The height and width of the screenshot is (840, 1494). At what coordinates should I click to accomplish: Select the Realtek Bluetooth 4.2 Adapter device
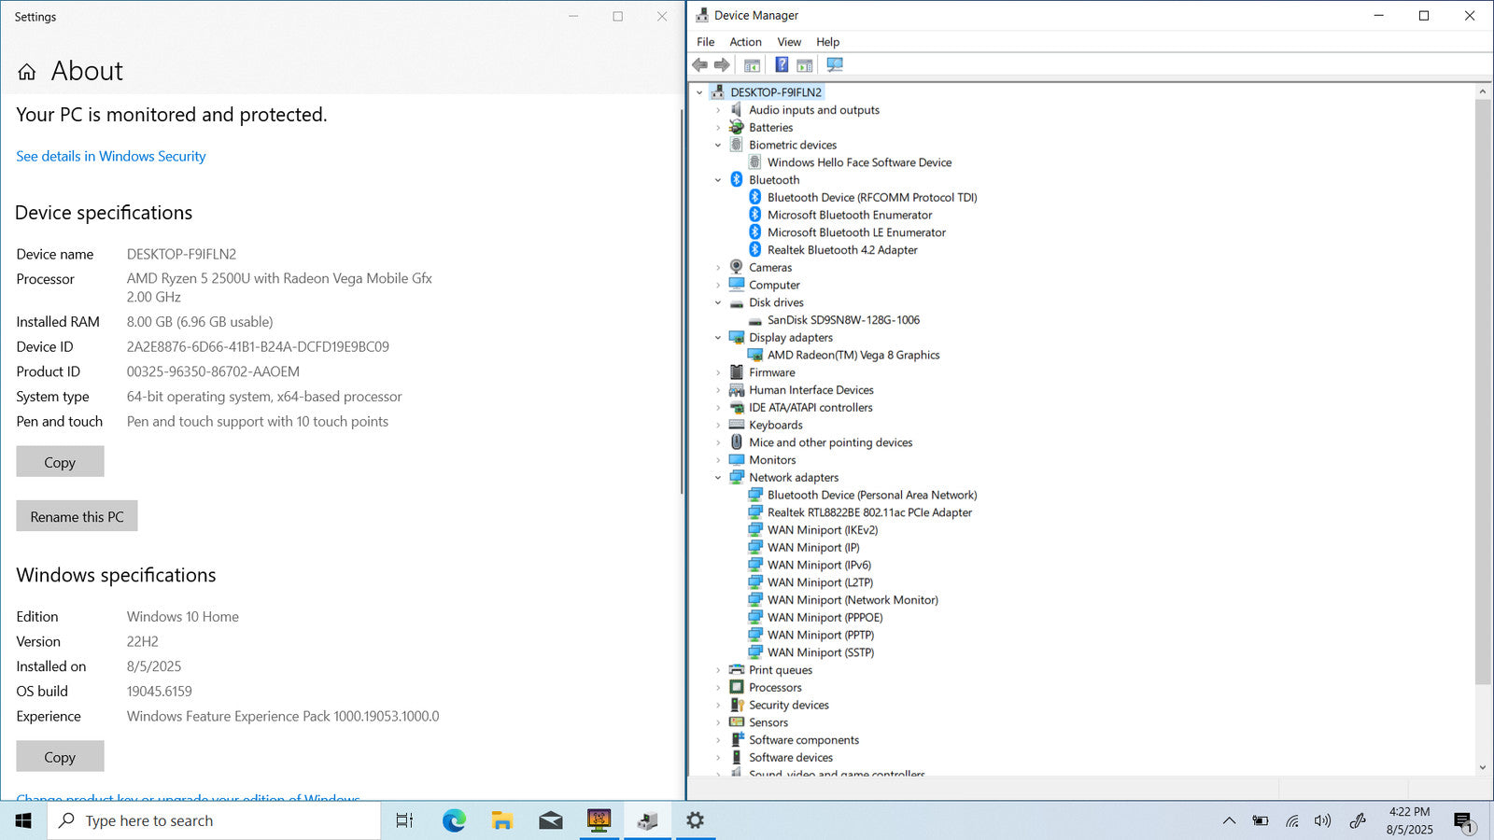[x=841, y=250]
